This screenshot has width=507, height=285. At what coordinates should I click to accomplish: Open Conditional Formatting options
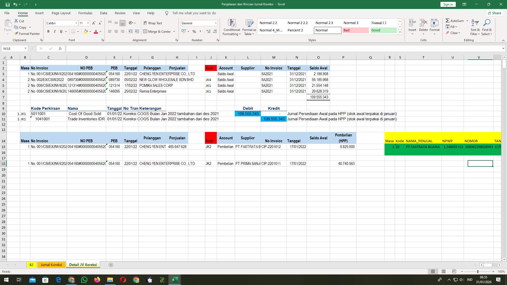[x=232, y=27]
